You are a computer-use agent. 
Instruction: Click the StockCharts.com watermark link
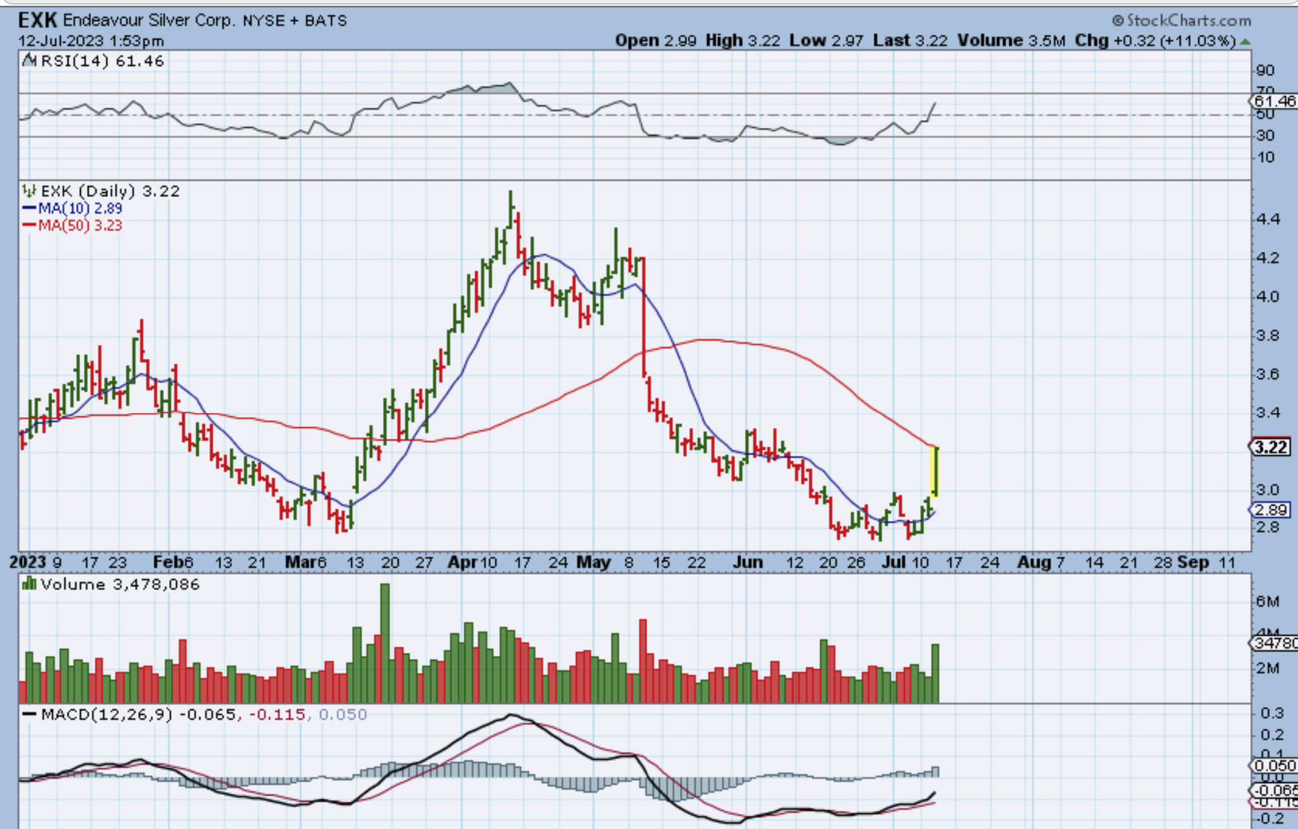pos(1188,21)
